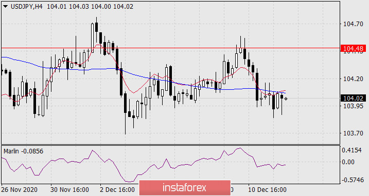Open the USDJPY chart menu triangle
The width and height of the screenshot is (369, 196).
point(6,7)
